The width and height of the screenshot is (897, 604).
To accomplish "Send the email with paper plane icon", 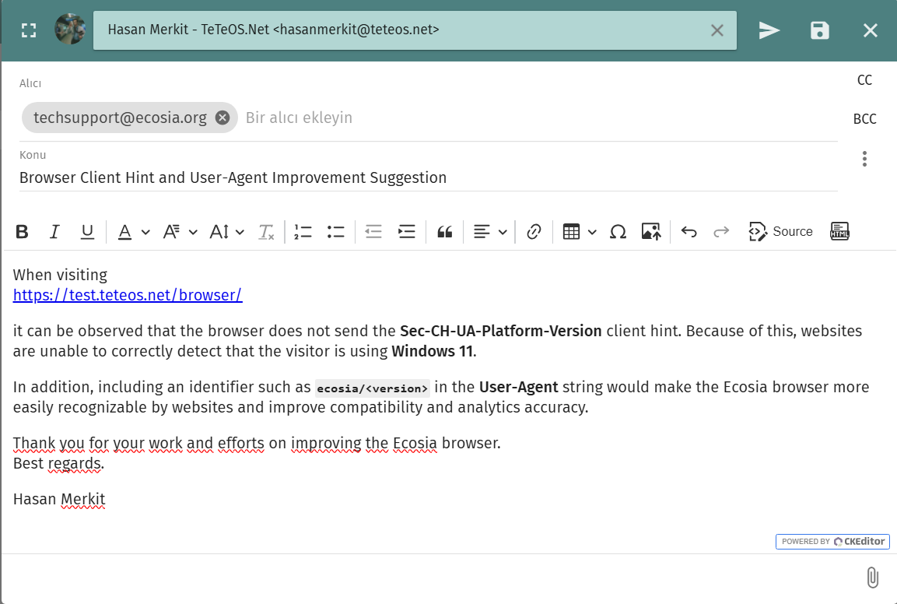I will click(769, 30).
